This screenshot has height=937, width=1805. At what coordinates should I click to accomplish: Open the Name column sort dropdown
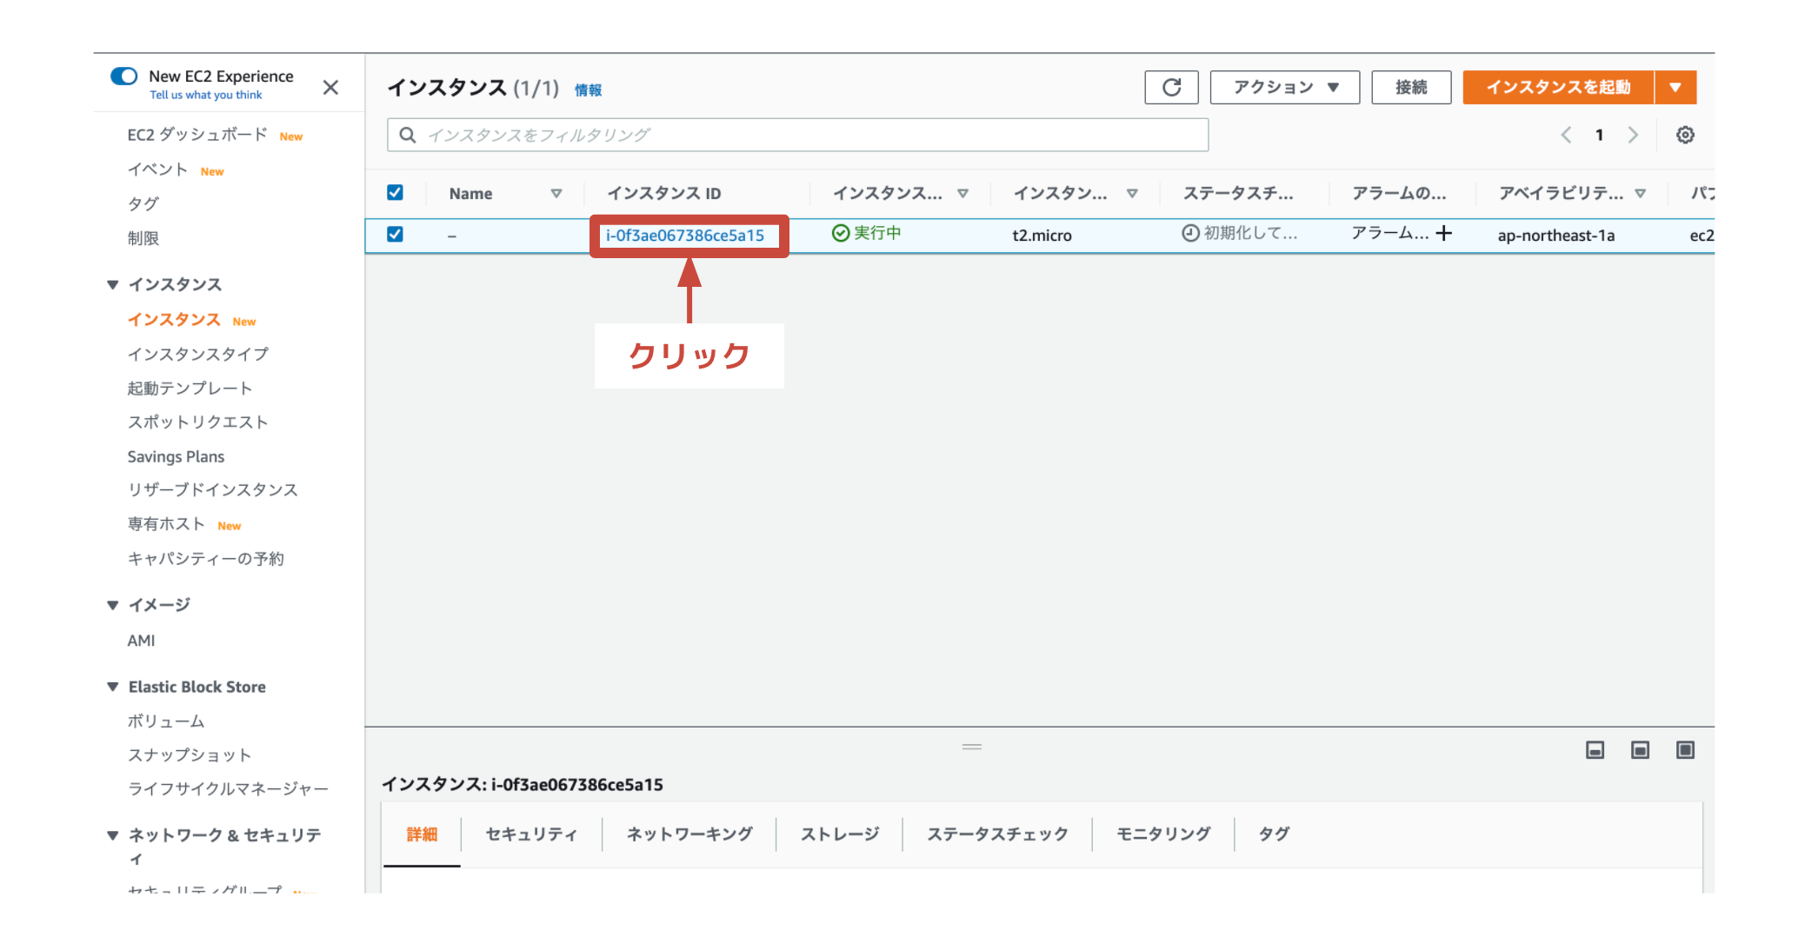(x=557, y=193)
